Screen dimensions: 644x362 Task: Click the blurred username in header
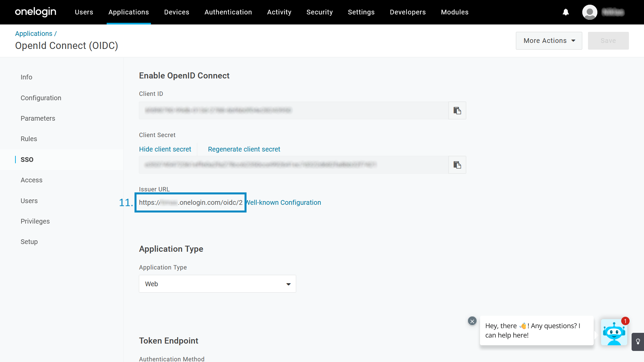tap(613, 12)
